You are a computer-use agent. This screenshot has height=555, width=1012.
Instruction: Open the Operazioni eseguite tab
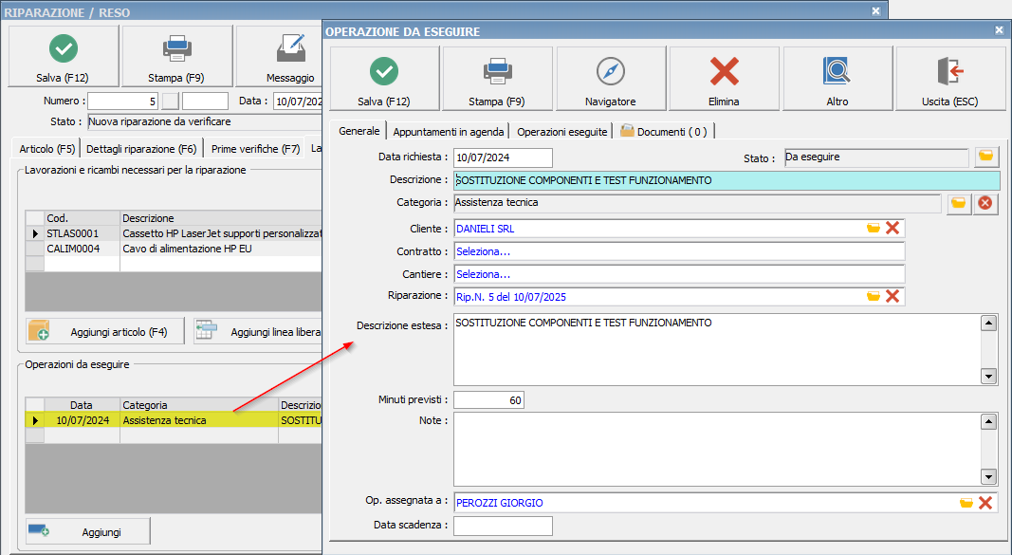pyautogui.click(x=561, y=132)
